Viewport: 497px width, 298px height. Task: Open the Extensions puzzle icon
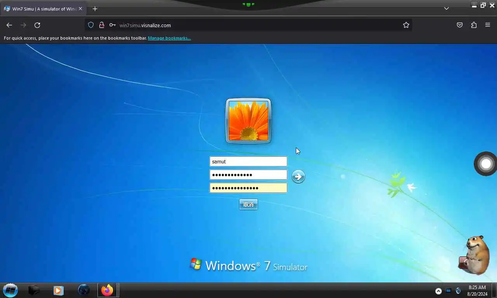(474, 25)
